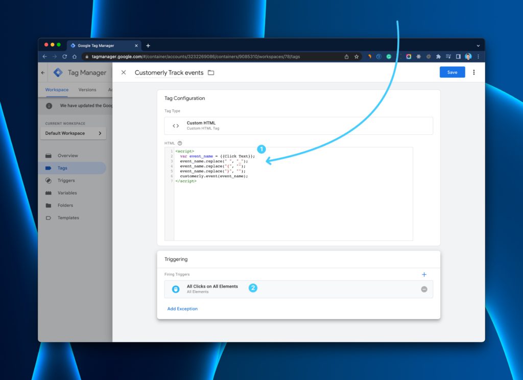Open the Grammarly extension icon
The image size is (523, 380).
coord(389,57)
